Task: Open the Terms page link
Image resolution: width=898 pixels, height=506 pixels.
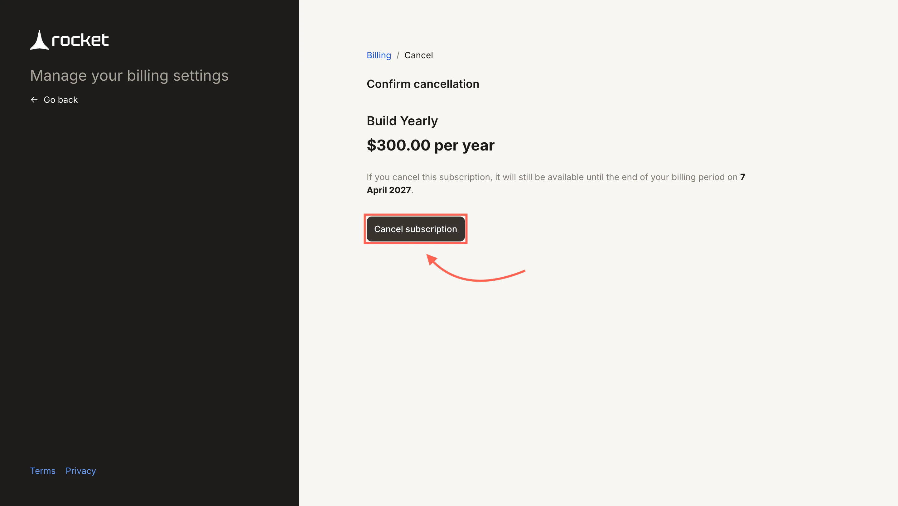Action: pyautogui.click(x=42, y=470)
